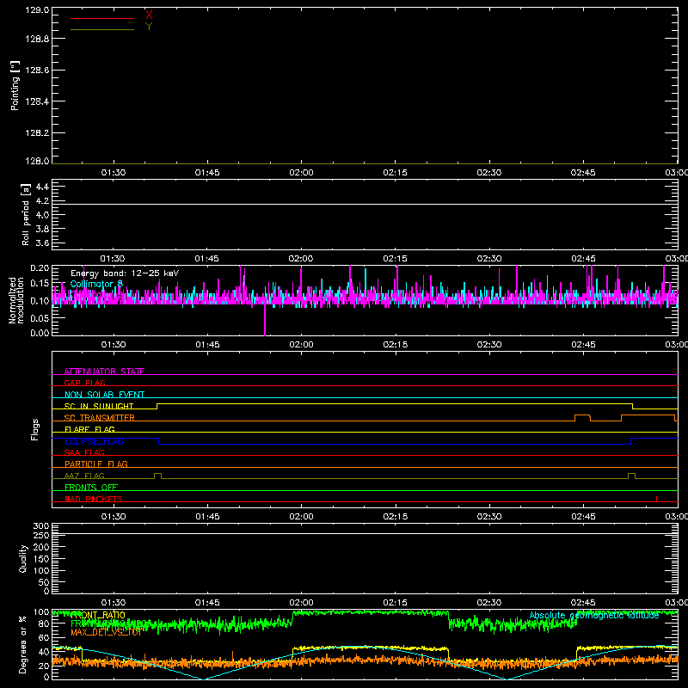Click the 02:15 time label under Flags plot
This screenshot has height=688, width=688.
(395, 517)
